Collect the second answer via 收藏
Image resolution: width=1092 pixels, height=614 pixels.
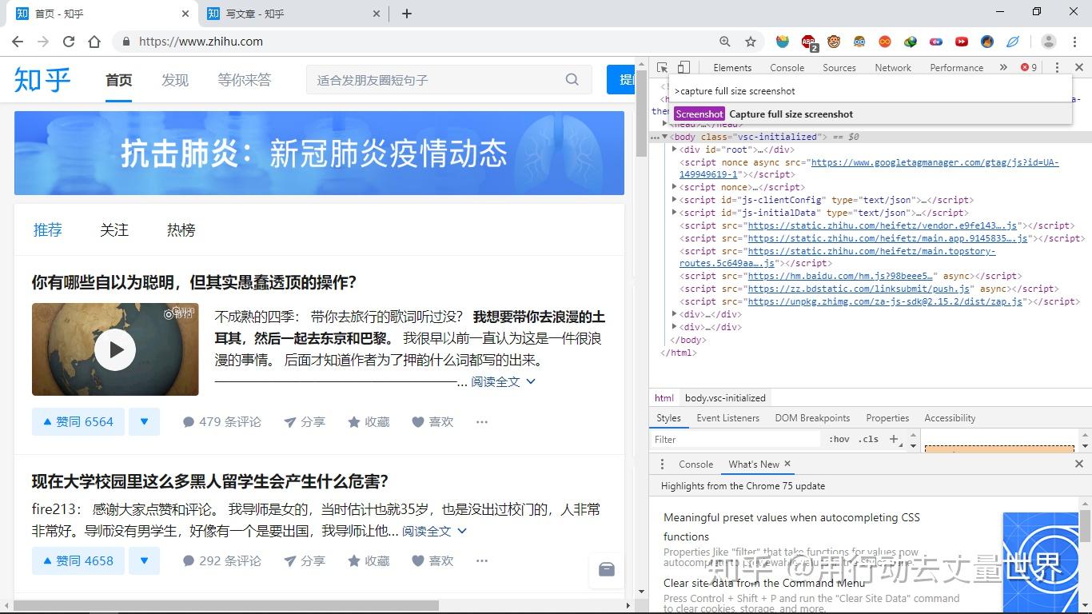coord(369,560)
